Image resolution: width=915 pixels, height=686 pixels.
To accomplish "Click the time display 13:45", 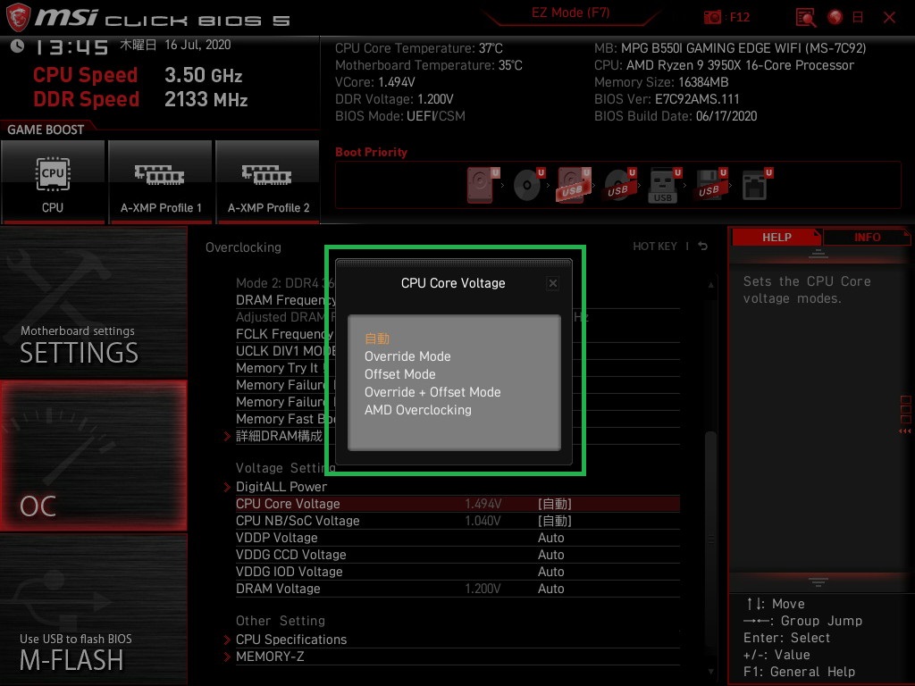I will [71, 46].
